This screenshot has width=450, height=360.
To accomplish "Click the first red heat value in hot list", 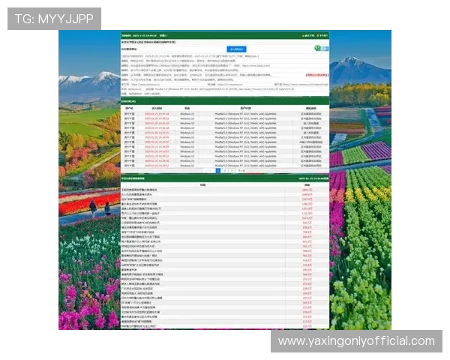I will click(x=307, y=190).
